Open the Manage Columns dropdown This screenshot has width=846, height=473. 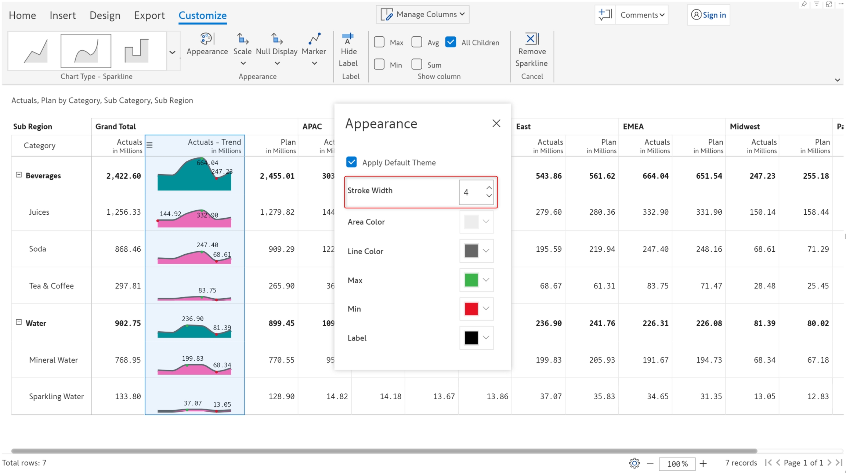click(x=423, y=14)
